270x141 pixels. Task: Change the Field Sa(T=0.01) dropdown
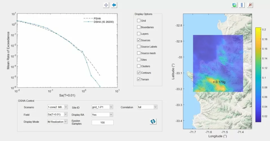(57, 114)
